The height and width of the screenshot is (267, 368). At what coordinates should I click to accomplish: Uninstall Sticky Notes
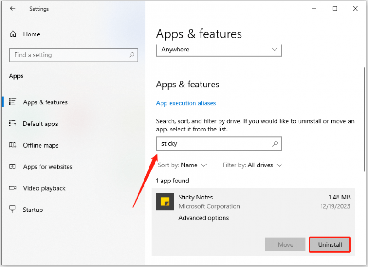pyautogui.click(x=329, y=245)
